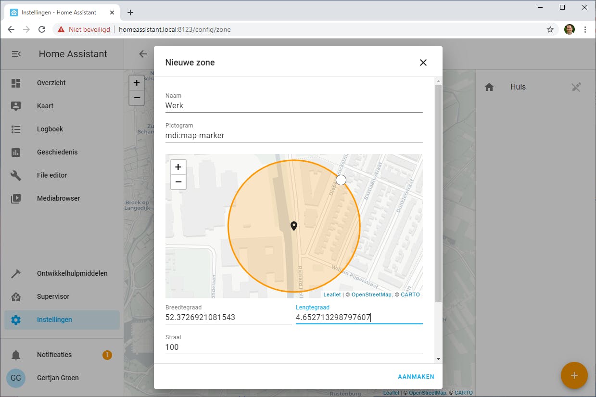The image size is (596, 397).
Task: Open Mediabrowser in sidebar
Action: (x=58, y=198)
